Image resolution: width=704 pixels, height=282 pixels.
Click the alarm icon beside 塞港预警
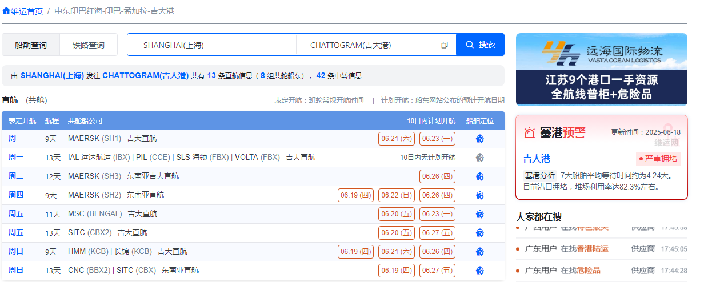pos(530,133)
